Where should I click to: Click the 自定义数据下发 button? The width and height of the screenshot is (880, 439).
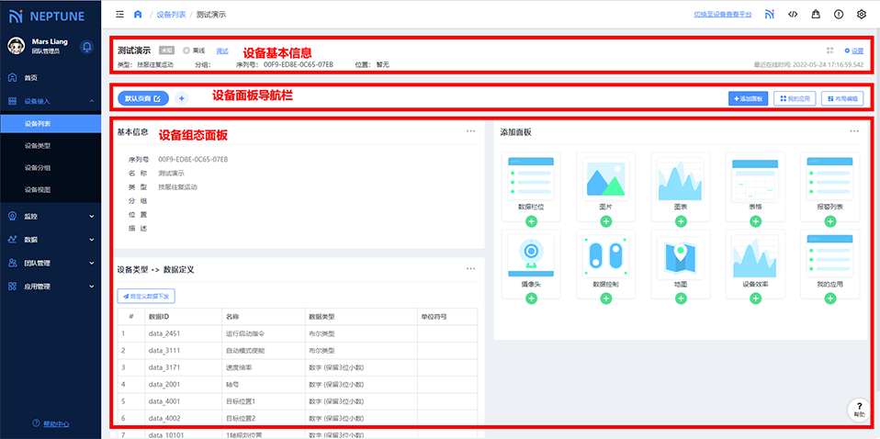pos(145,297)
